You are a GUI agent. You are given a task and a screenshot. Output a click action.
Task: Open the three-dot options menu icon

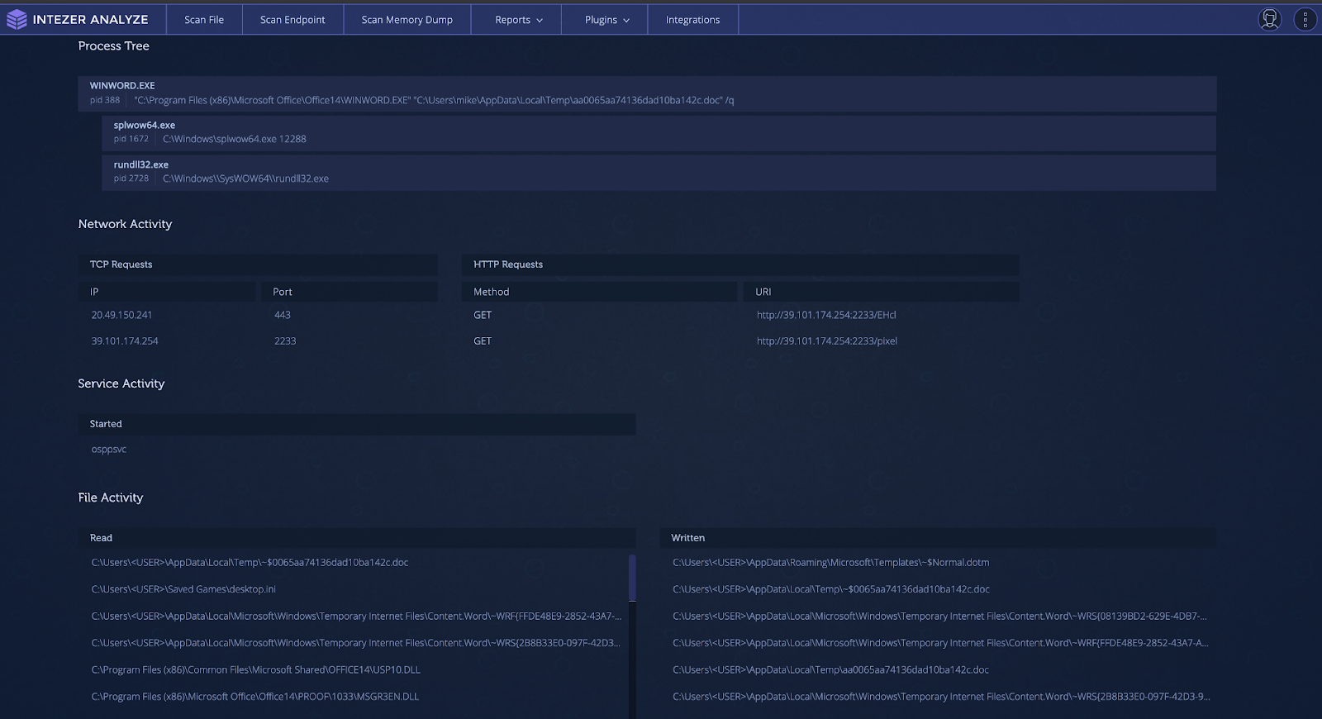click(1305, 20)
